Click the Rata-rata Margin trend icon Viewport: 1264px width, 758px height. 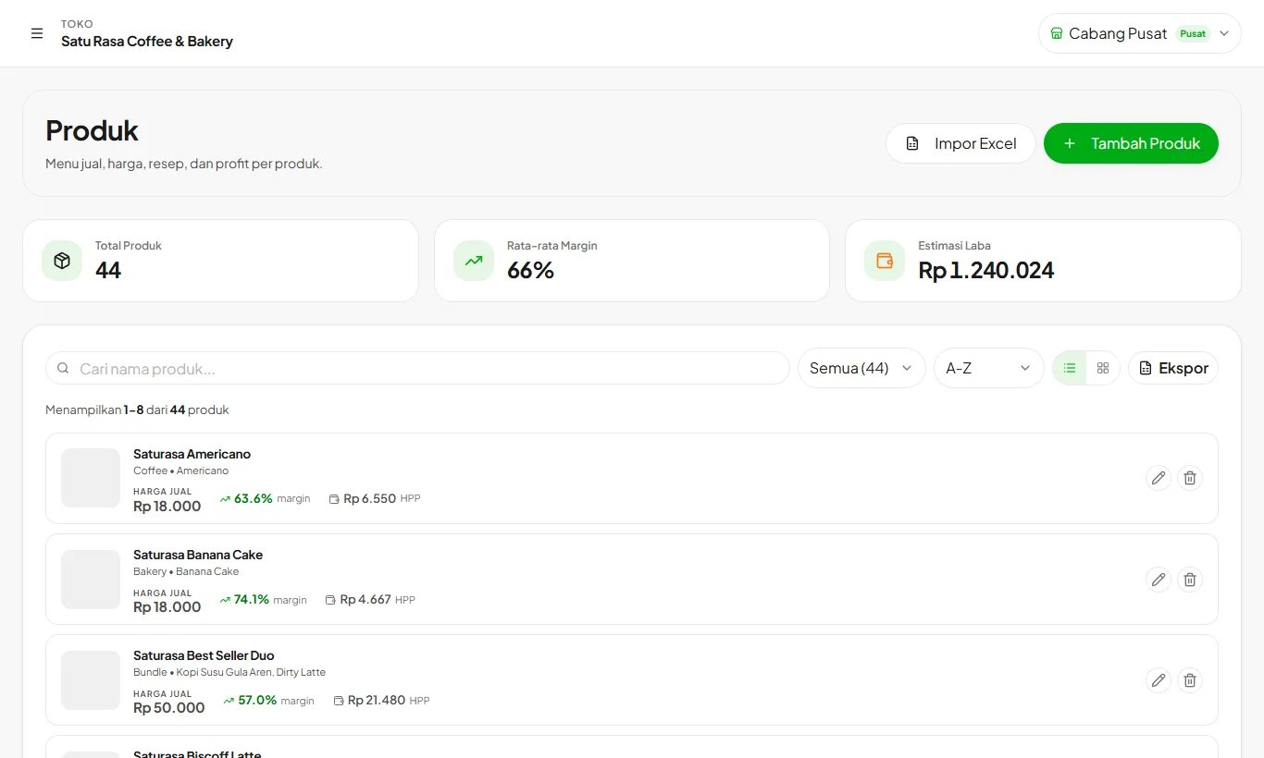[474, 261]
